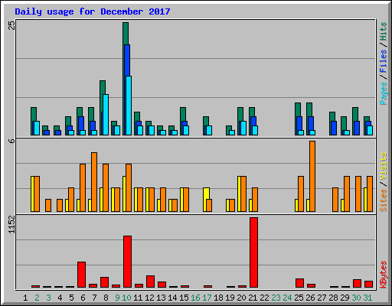Select the tallest orange Visits bar on day 26
Image resolution: width=392 pixels, height=306 pixels.
[x=312, y=177]
